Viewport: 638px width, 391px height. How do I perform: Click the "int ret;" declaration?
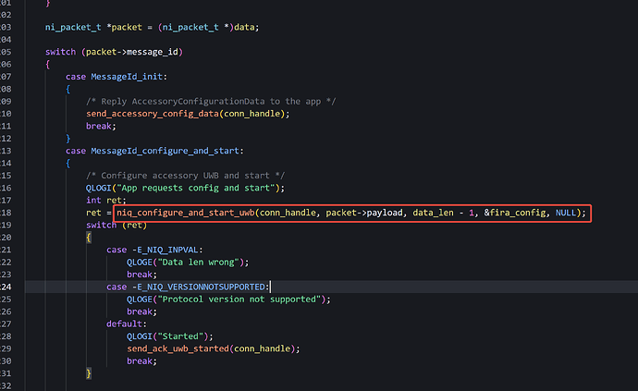click(x=106, y=200)
